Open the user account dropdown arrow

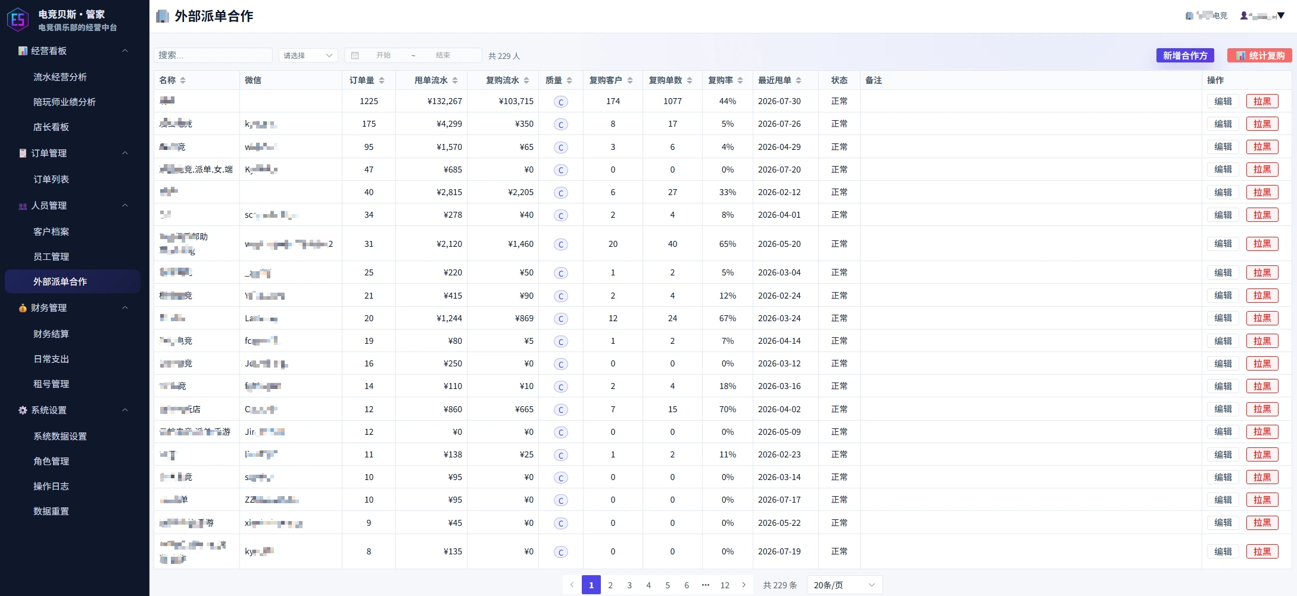(x=1281, y=16)
